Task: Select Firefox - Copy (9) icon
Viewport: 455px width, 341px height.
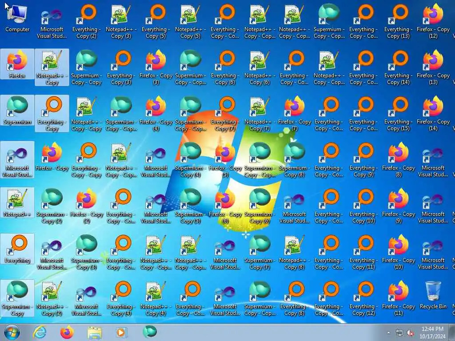Action: click(399, 206)
